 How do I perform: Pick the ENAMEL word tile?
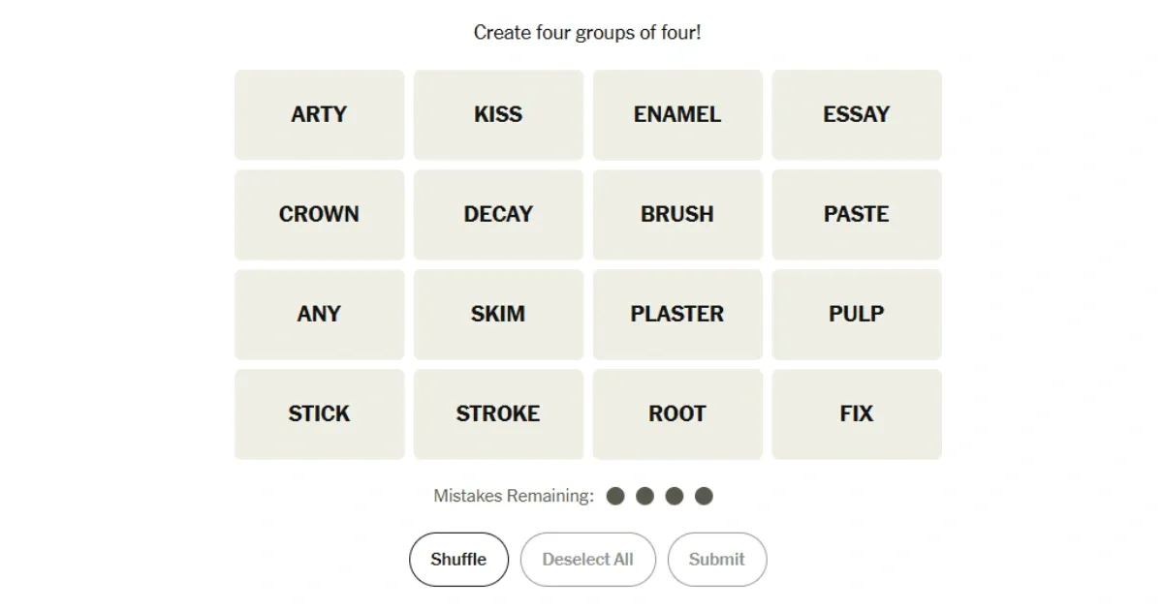pyautogui.click(x=677, y=114)
